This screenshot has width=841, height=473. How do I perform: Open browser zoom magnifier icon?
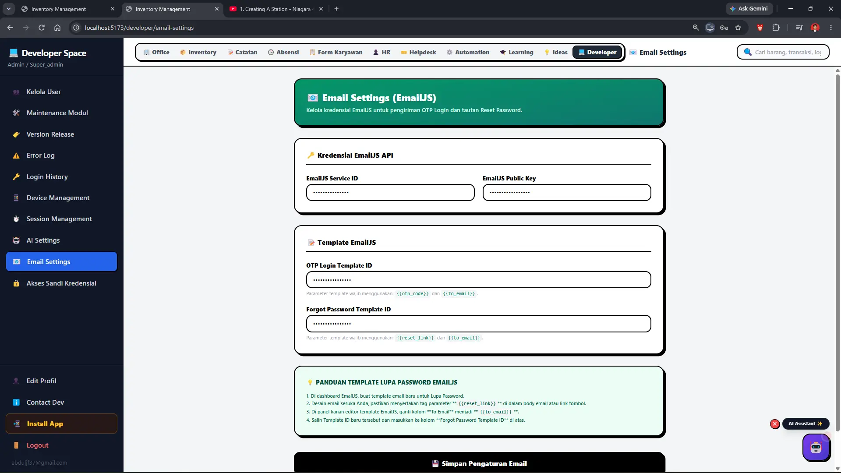696,28
